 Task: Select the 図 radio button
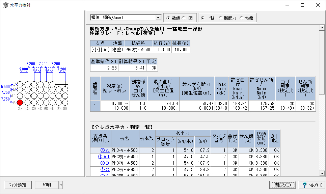pyautogui.click(x=184, y=18)
